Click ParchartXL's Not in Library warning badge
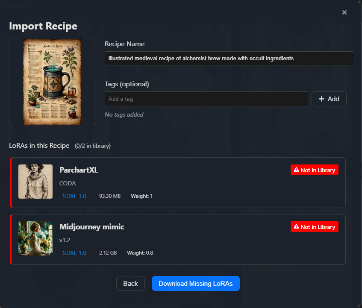Image resolution: width=362 pixels, height=308 pixels. (x=314, y=170)
